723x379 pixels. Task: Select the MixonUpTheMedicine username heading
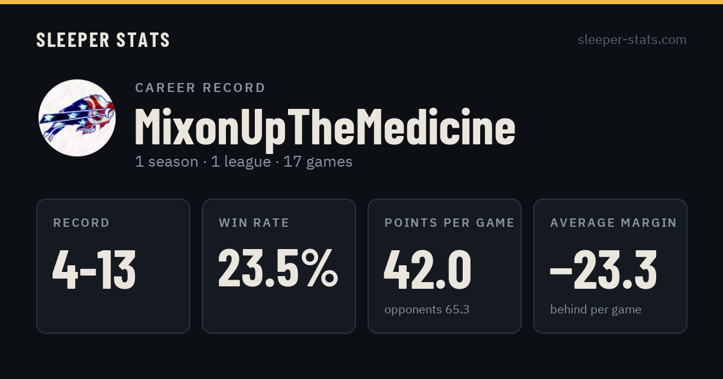click(325, 127)
